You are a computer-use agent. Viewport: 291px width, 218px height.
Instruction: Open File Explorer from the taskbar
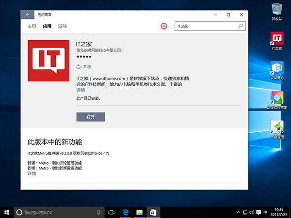click(x=139, y=212)
